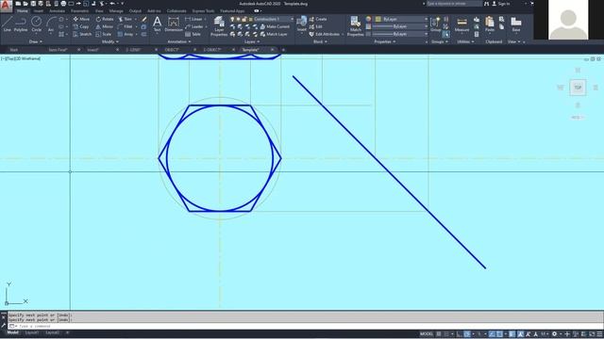604x339 pixels.
Task: Open the linetype ByLayer dropdown
Action: (401, 34)
